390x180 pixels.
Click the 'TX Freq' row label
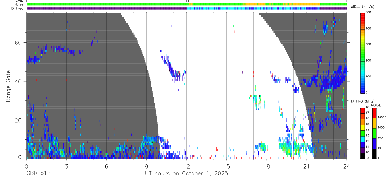(x=17, y=8)
